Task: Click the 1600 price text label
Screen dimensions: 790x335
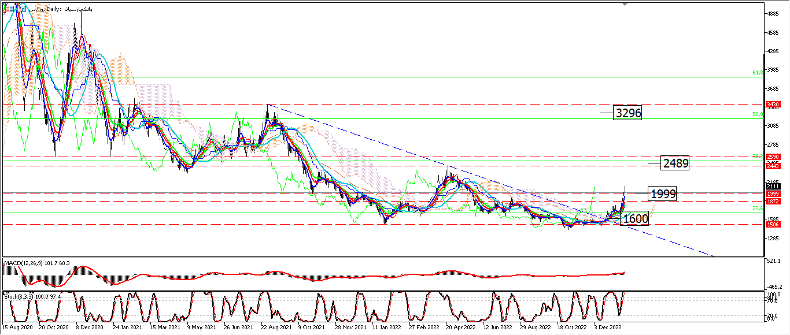Action: coord(635,219)
